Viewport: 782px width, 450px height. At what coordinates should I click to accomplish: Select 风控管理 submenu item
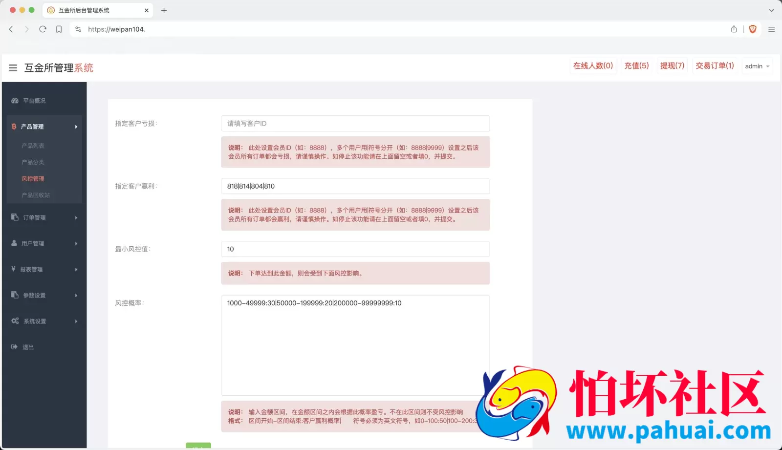33,179
